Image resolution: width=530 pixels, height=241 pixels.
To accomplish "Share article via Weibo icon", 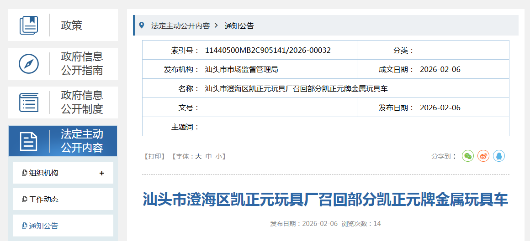I will tap(483, 156).
